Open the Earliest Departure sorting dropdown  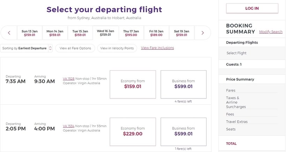(27, 48)
